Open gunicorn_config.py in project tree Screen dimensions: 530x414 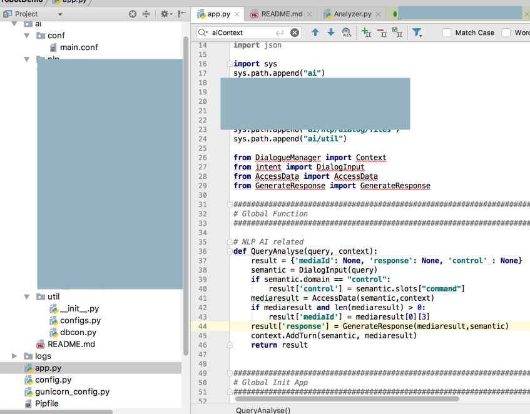(x=72, y=391)
